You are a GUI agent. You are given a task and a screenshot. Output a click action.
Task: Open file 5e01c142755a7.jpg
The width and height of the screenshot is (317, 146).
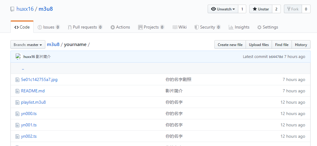pyautogui.click(x=39, y=79)
